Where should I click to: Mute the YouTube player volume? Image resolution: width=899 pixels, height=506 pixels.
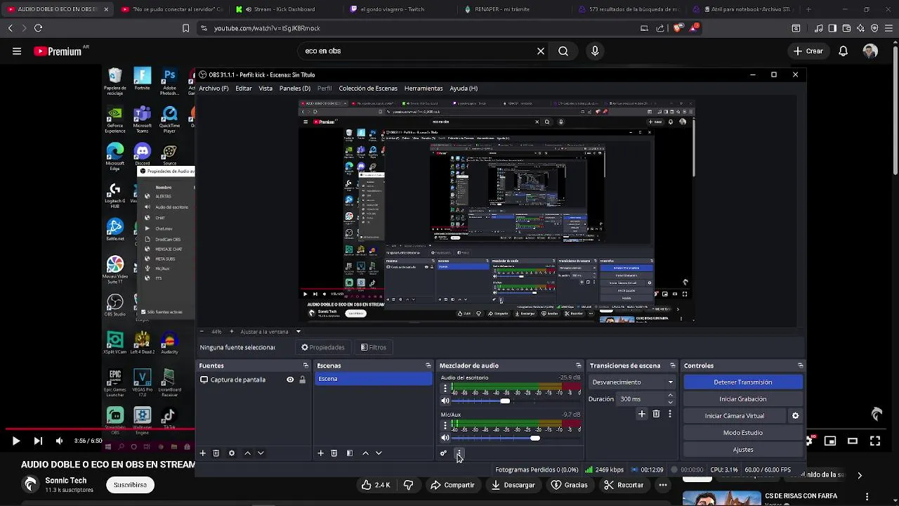pyautogui.click(x=59, y=441)
